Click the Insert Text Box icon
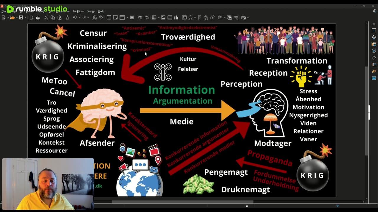 click(x=184, y=18)
